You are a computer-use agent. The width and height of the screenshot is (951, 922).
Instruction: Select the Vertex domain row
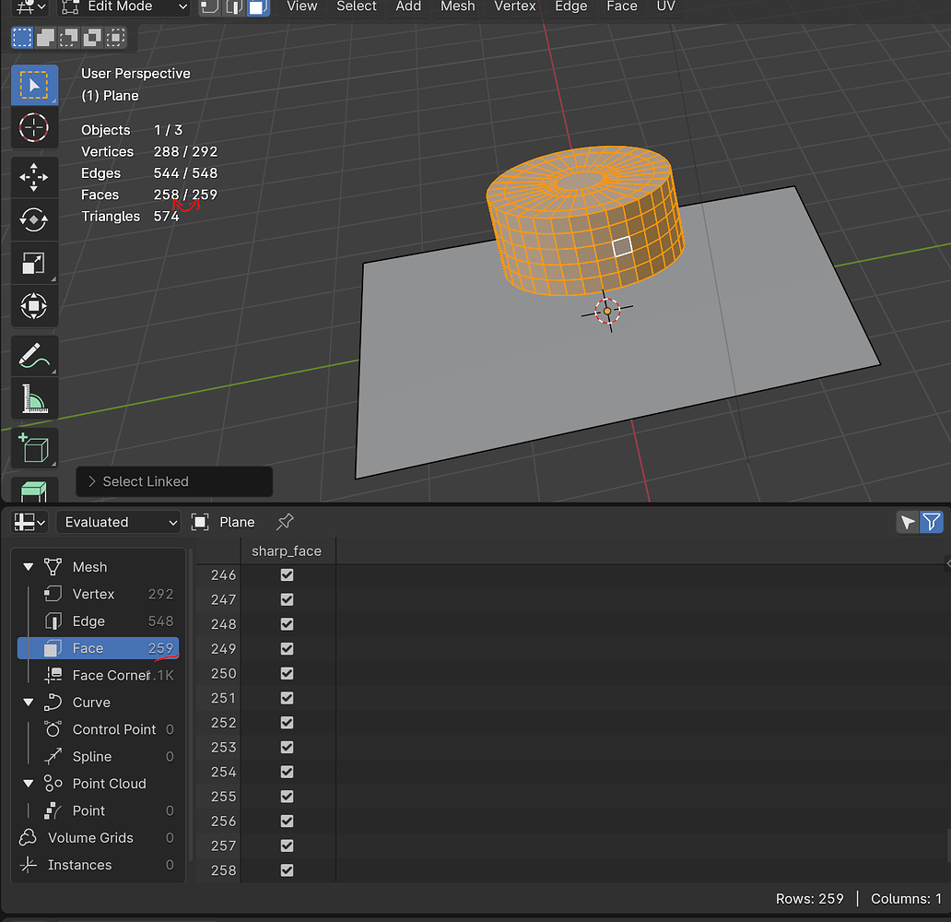tap(99, 595)
